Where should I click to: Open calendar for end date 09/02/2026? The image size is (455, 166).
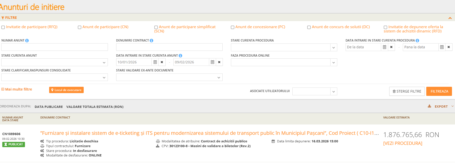pos(213,62)
